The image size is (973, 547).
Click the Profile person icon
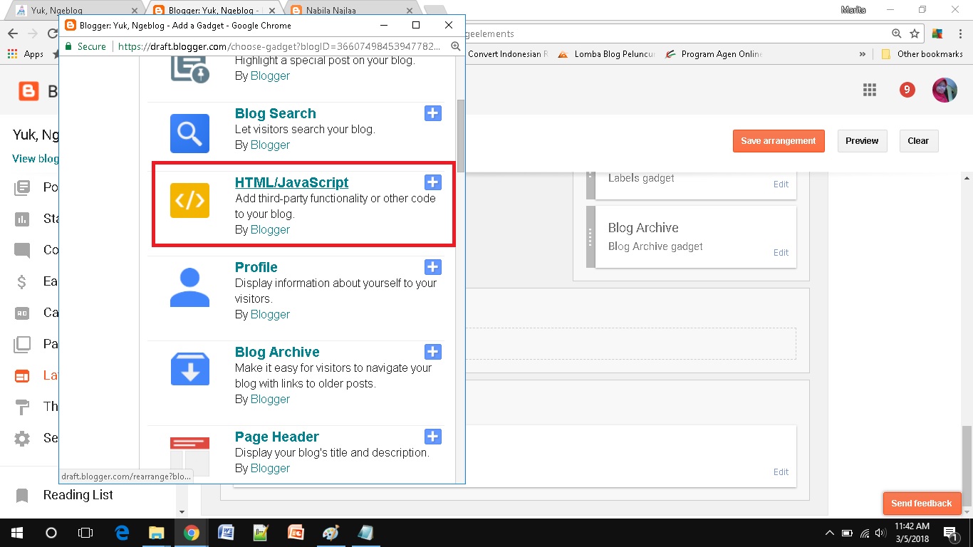point(189,287)
